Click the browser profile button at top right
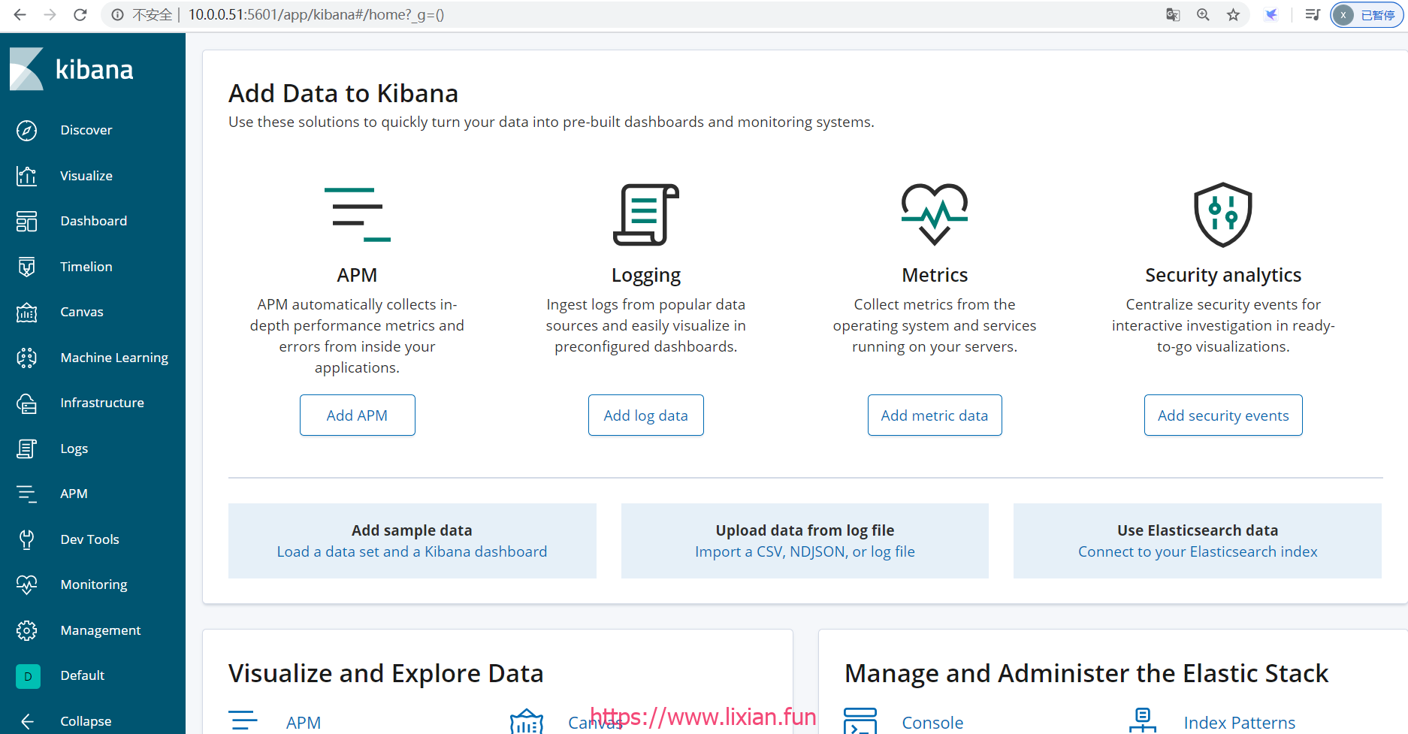Viewport: 1408px width, 734px height. 1367,15
